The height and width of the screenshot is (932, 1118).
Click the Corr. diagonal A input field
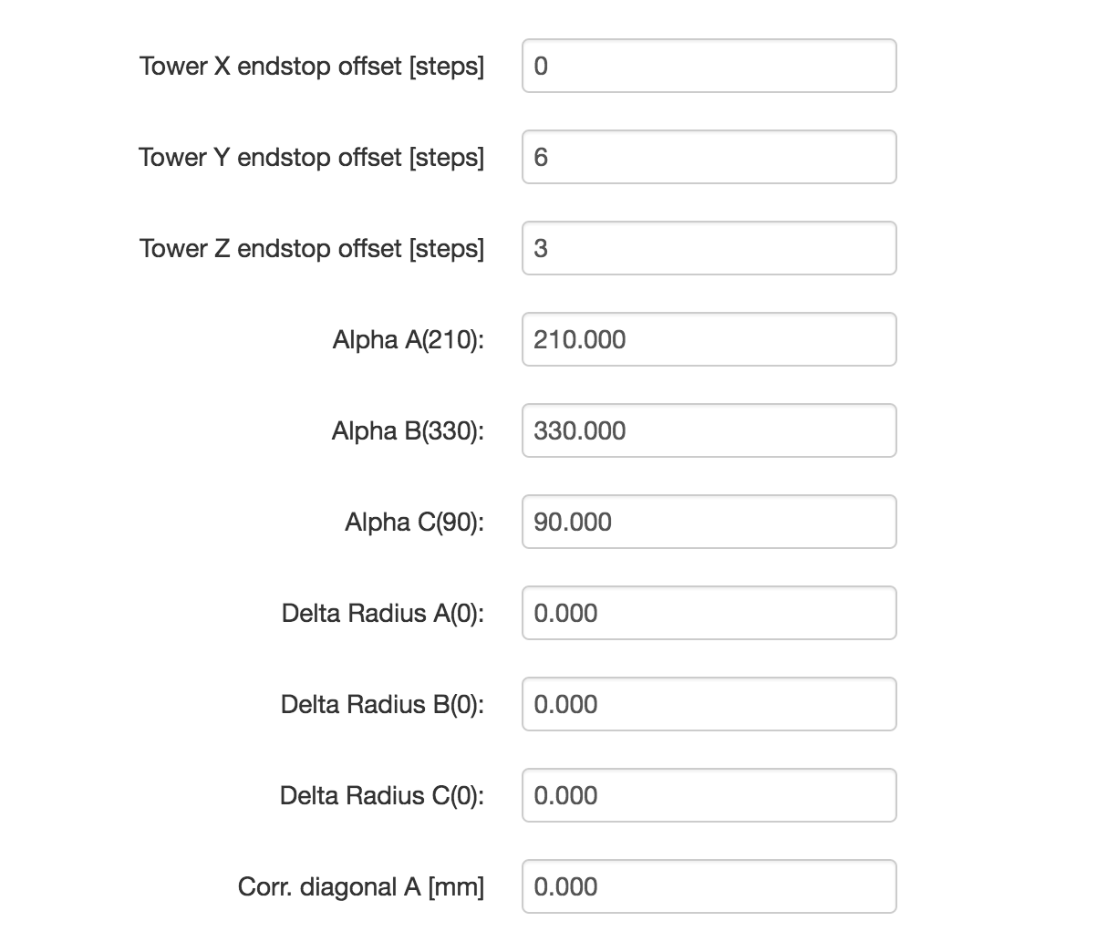(x=709, y=886)
